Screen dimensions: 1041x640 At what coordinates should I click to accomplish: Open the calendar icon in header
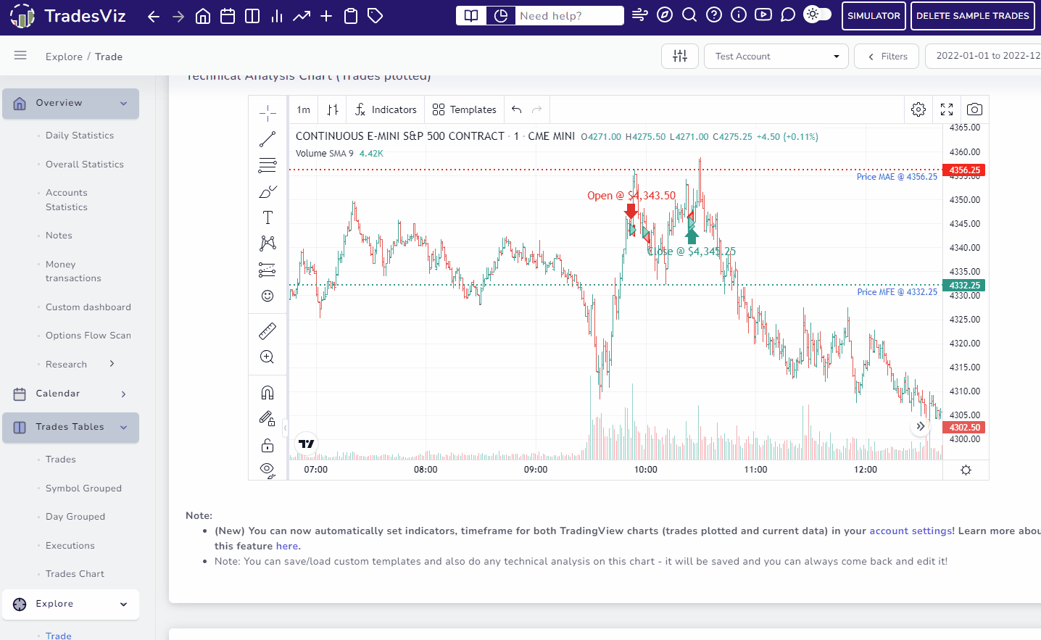pyautogui.click(x=228, y=16)
